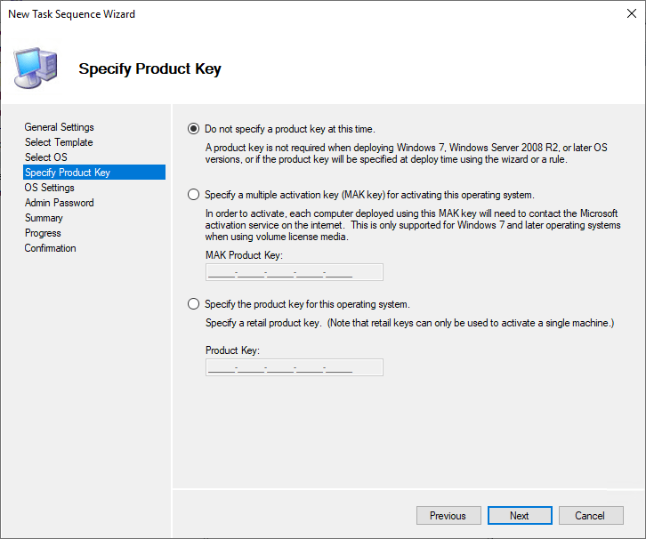Select the Progress step in sidebar
Image resolution: width=646 pixels, height=539 pixels.
coord(43,233)
